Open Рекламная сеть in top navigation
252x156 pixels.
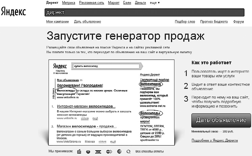[x=91, y=3]
